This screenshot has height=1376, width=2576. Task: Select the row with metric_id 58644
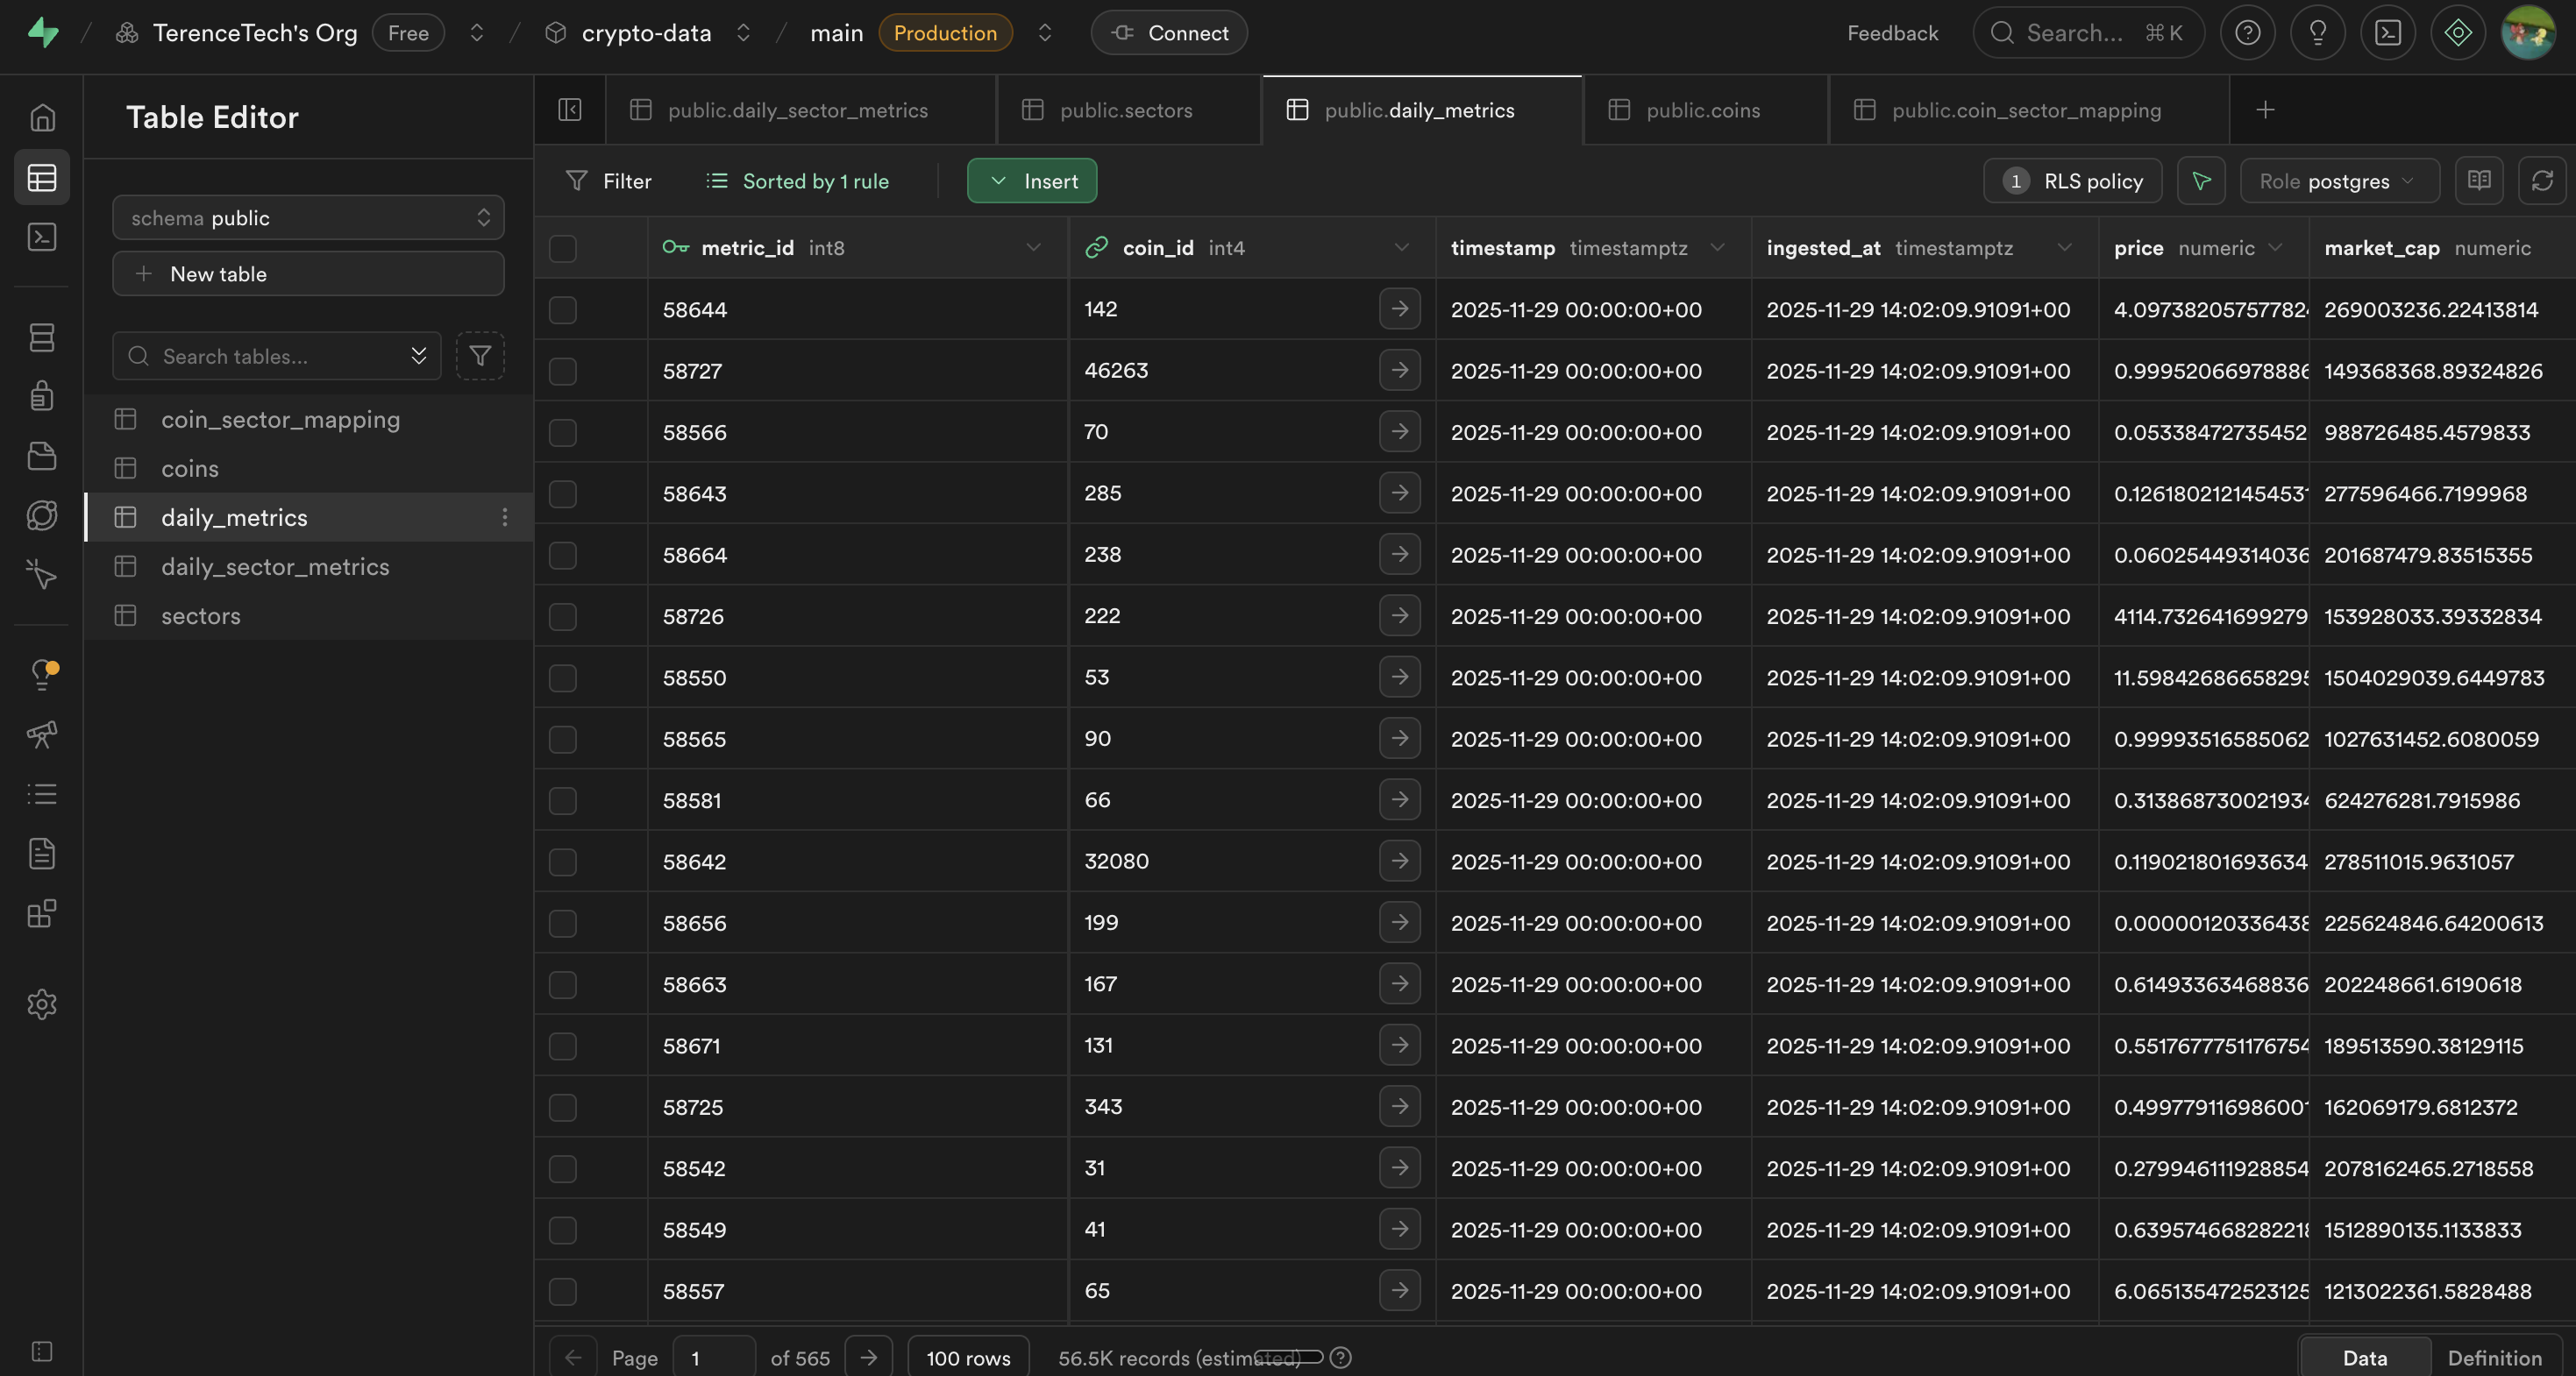(x=562, y=309)
